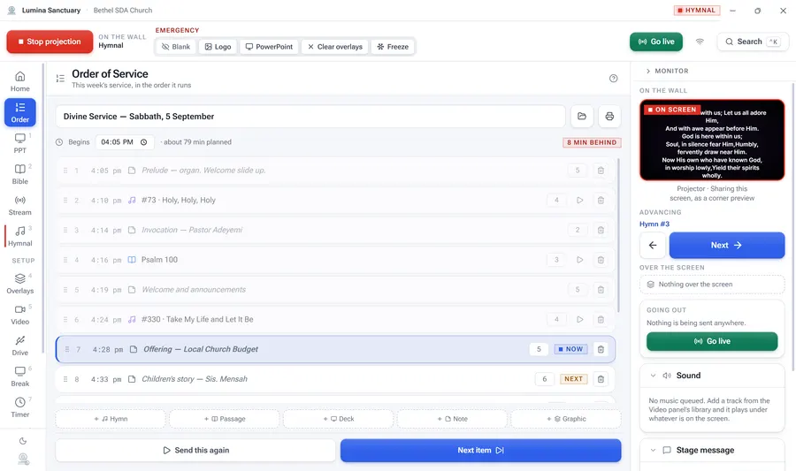796x471 pixels.
Task: Click the Hymn #3 advancing link
Action: pyautogui.click(x=654, y=224)
